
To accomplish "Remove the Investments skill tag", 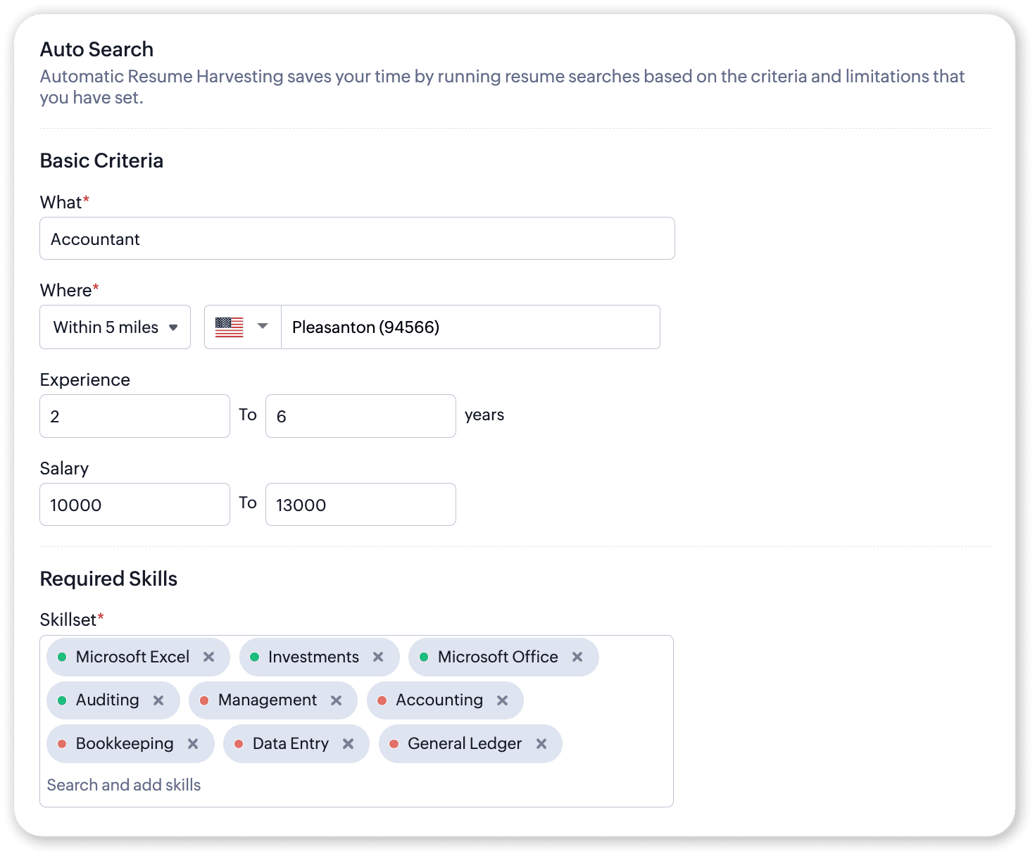I will tap(378, 657).
